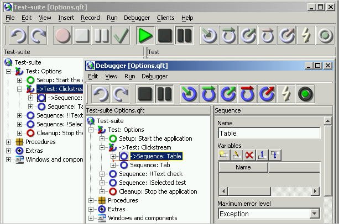Click the Undo arrow in Debugger toolbar

point(101,93)
